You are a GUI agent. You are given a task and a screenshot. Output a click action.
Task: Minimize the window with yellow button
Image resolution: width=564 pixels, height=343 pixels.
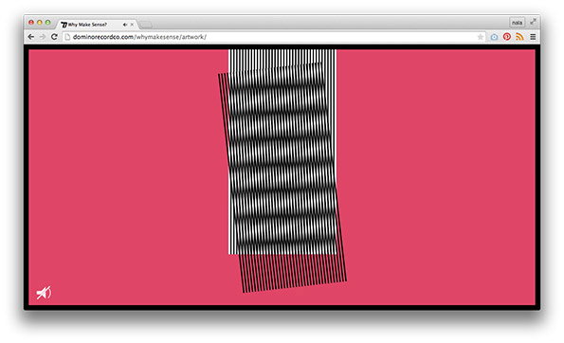[x=40, y=23]
